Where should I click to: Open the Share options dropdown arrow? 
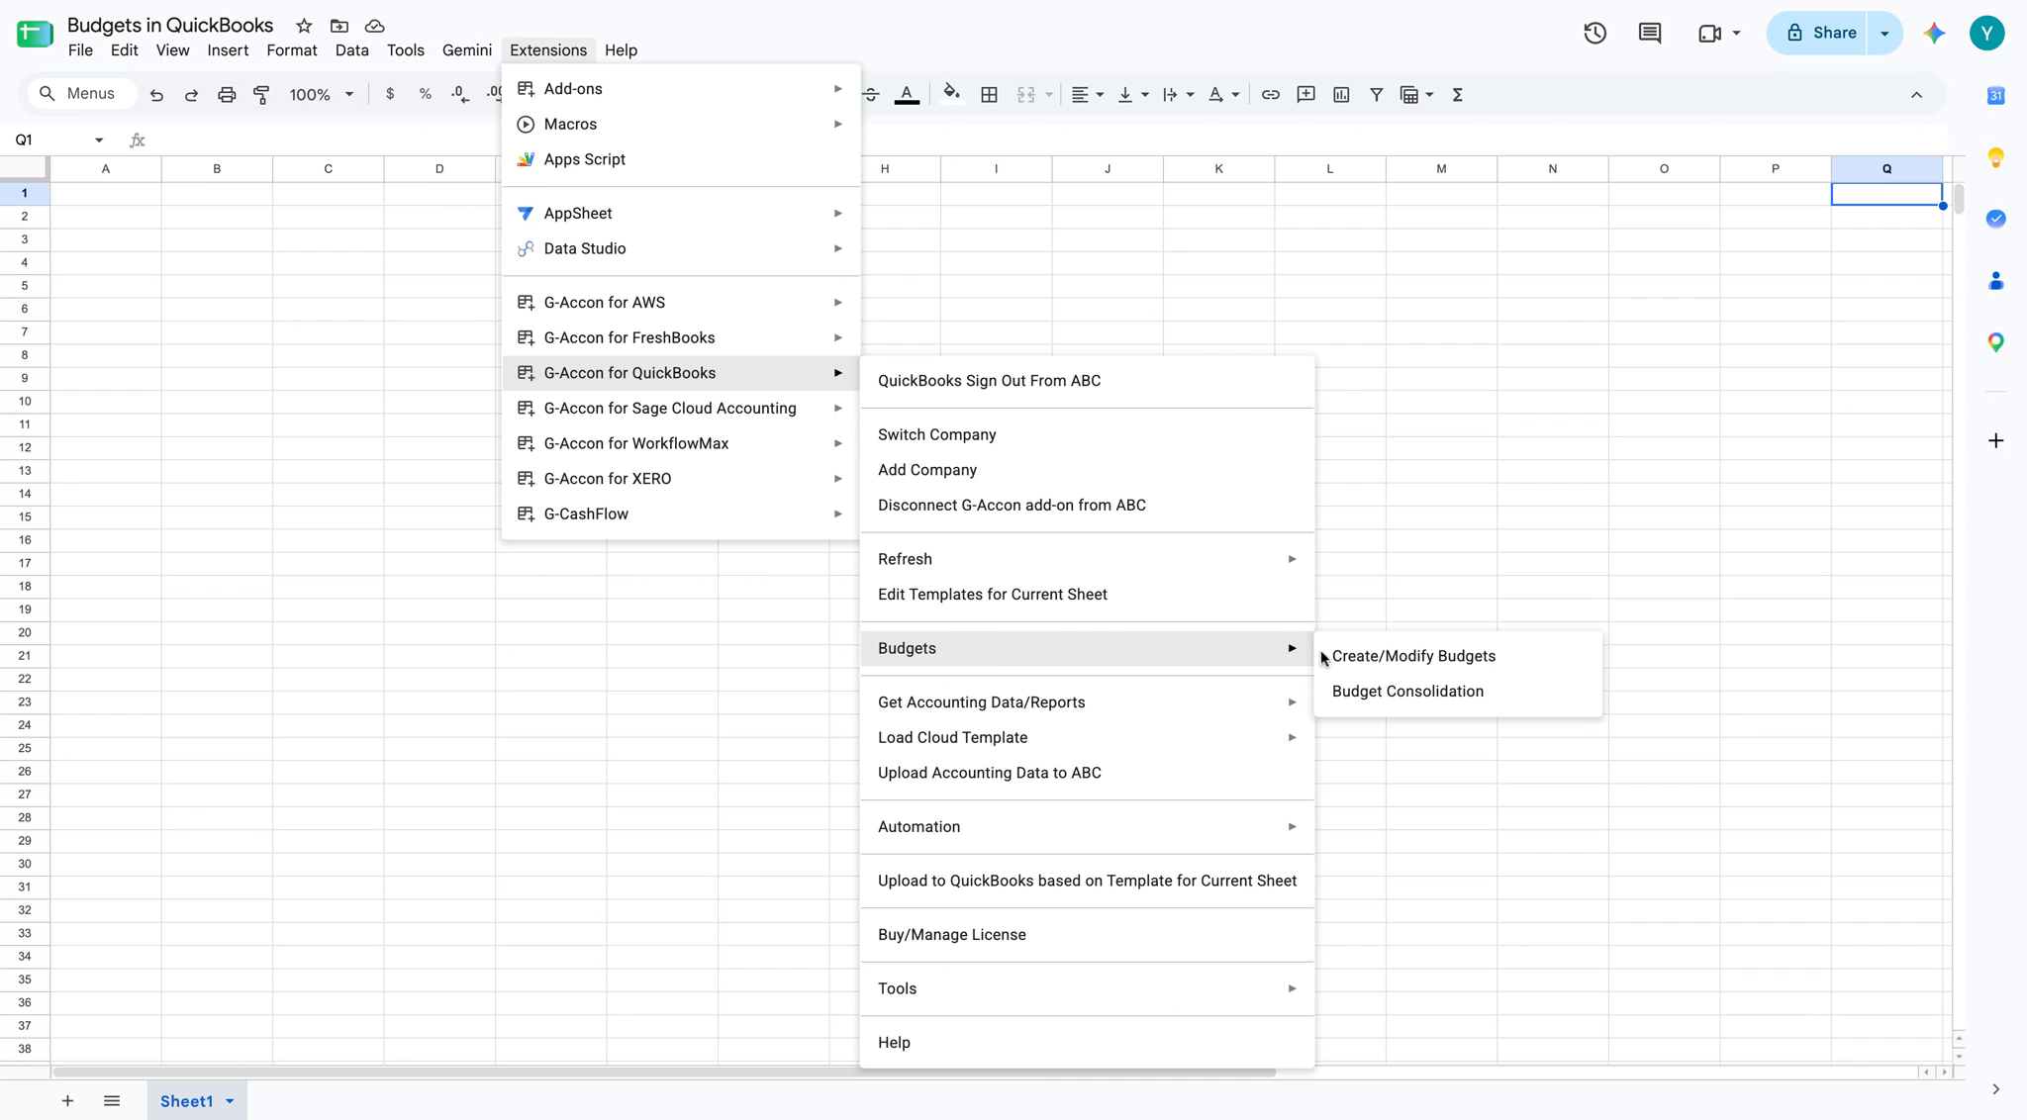coord(1884,33)
